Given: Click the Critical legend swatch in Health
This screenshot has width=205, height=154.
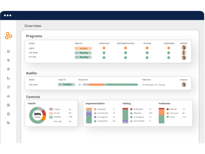Looking at the screenshot, I should tap(51, 109).
